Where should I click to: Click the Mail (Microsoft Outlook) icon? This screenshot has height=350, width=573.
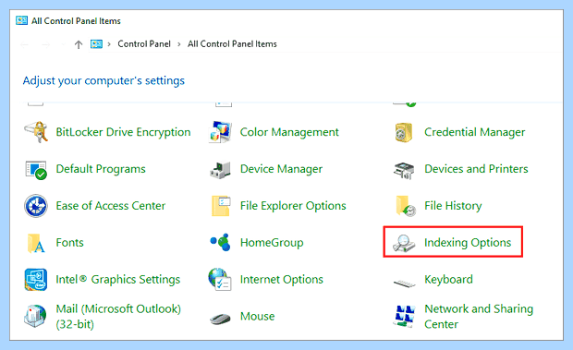coord(35,316)
